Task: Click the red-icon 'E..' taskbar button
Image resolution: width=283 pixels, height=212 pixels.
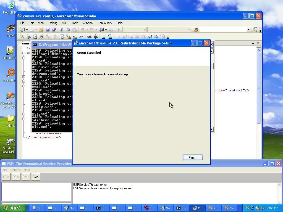Action: coord(149,208)
